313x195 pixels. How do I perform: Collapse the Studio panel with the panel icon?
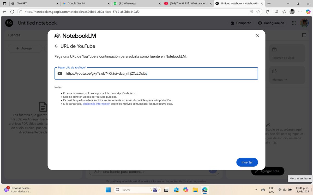coord(304,35)
